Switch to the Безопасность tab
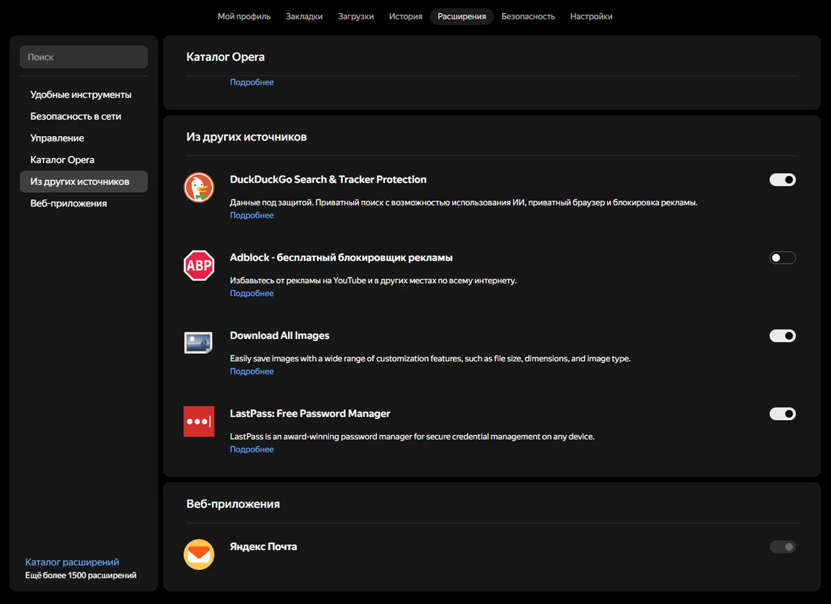Screen dimensions: 831x604 coord(528,16)
